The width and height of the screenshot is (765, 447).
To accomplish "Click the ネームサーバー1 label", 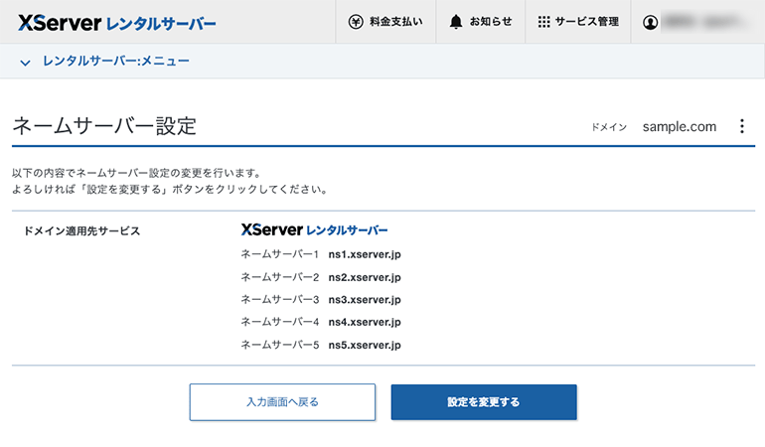I will pyautogui.click(x=279, y=254).
